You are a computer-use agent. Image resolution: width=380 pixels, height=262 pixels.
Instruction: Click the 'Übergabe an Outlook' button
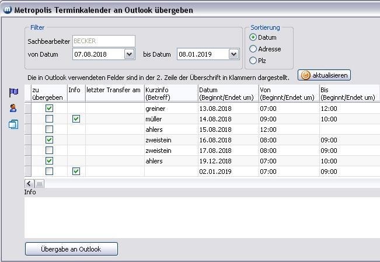pyautogui.click(x=71, y=249)
